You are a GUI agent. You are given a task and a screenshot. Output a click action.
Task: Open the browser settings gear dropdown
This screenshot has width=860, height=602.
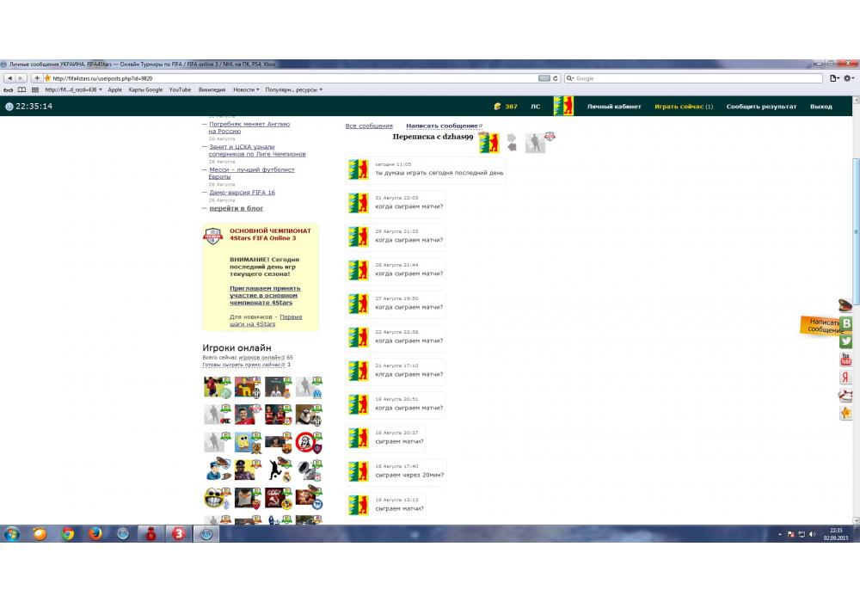[849, 78]
